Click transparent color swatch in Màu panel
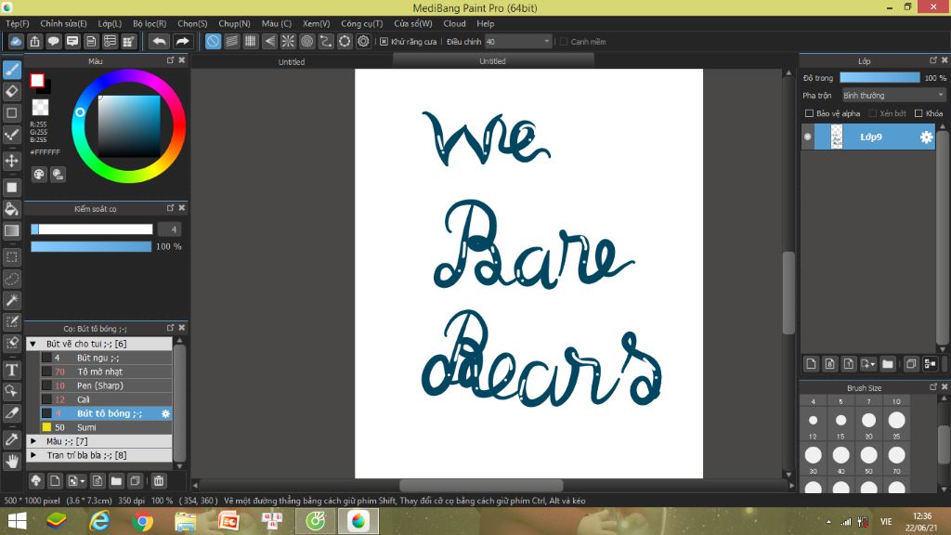 tap(40, 108)
